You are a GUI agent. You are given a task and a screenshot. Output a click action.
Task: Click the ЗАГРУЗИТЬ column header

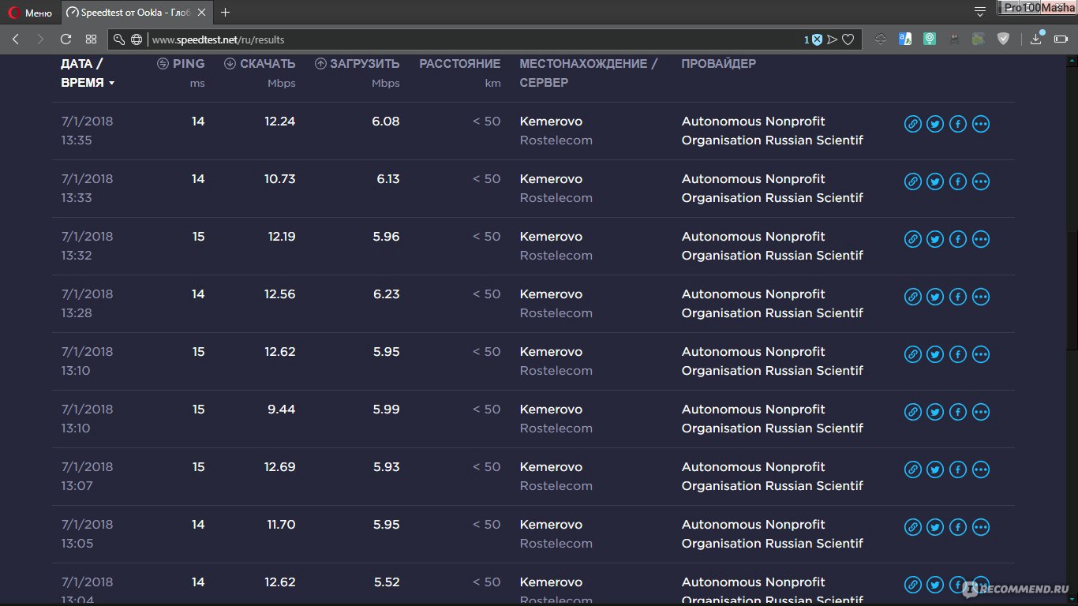click(x=357, y=64)
